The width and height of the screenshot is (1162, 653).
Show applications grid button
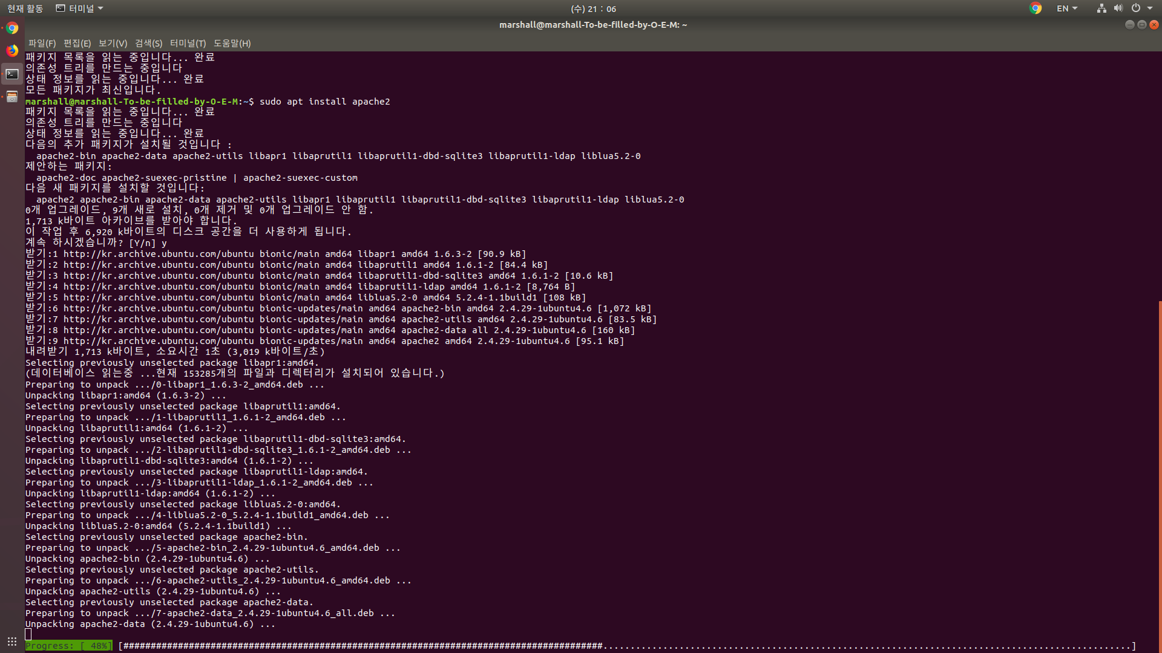click(x=12, y=642)
